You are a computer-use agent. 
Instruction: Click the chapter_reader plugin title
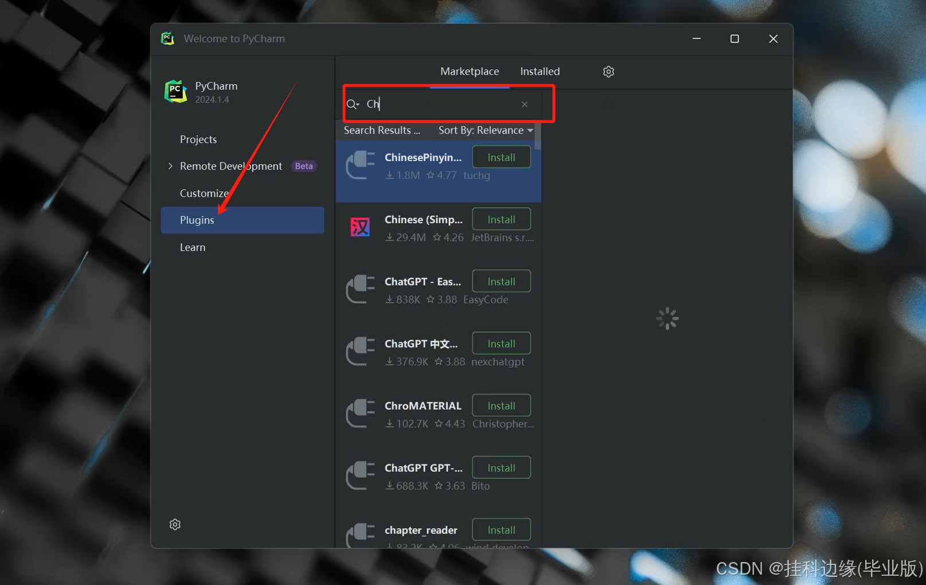pyautogui.click(x=421, y=530)
